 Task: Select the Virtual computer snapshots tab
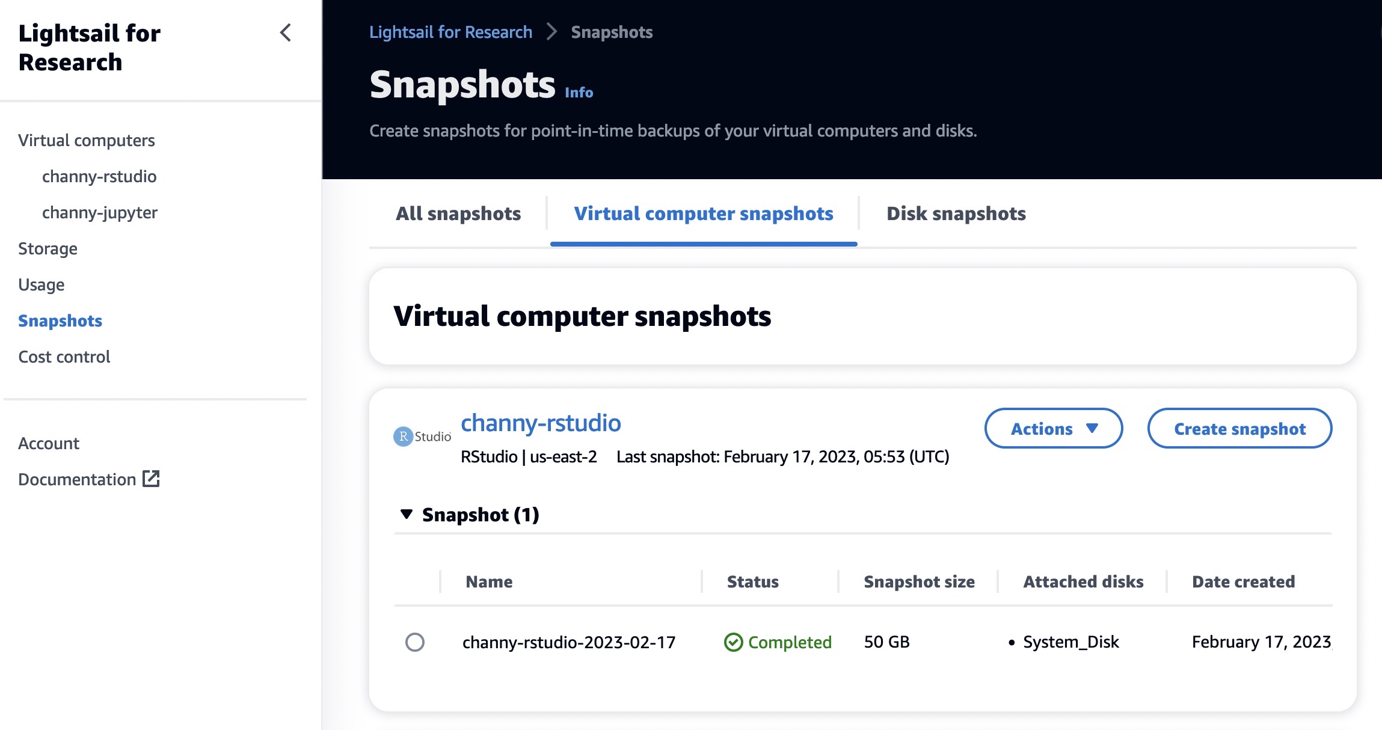(x=703, y=213)
